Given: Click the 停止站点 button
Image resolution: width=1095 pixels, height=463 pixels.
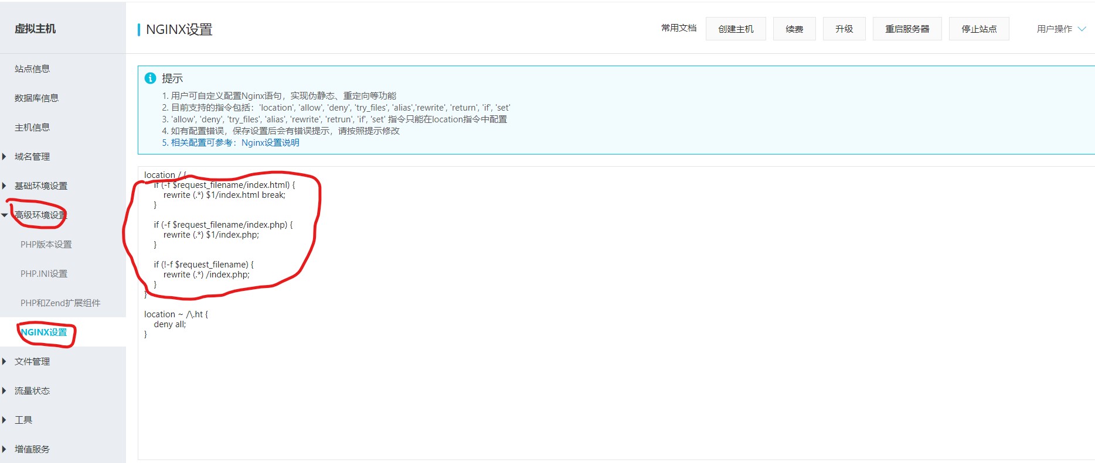Looking at the screenshot, I should tap(979, 29).
